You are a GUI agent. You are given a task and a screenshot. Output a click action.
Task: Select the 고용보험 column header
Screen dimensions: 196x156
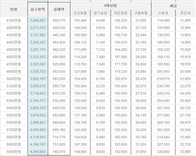pyautogui.click(x=141, y=13)
